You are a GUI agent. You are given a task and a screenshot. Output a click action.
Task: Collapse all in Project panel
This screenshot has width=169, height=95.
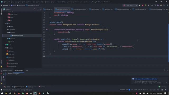[x=34, y=9]
